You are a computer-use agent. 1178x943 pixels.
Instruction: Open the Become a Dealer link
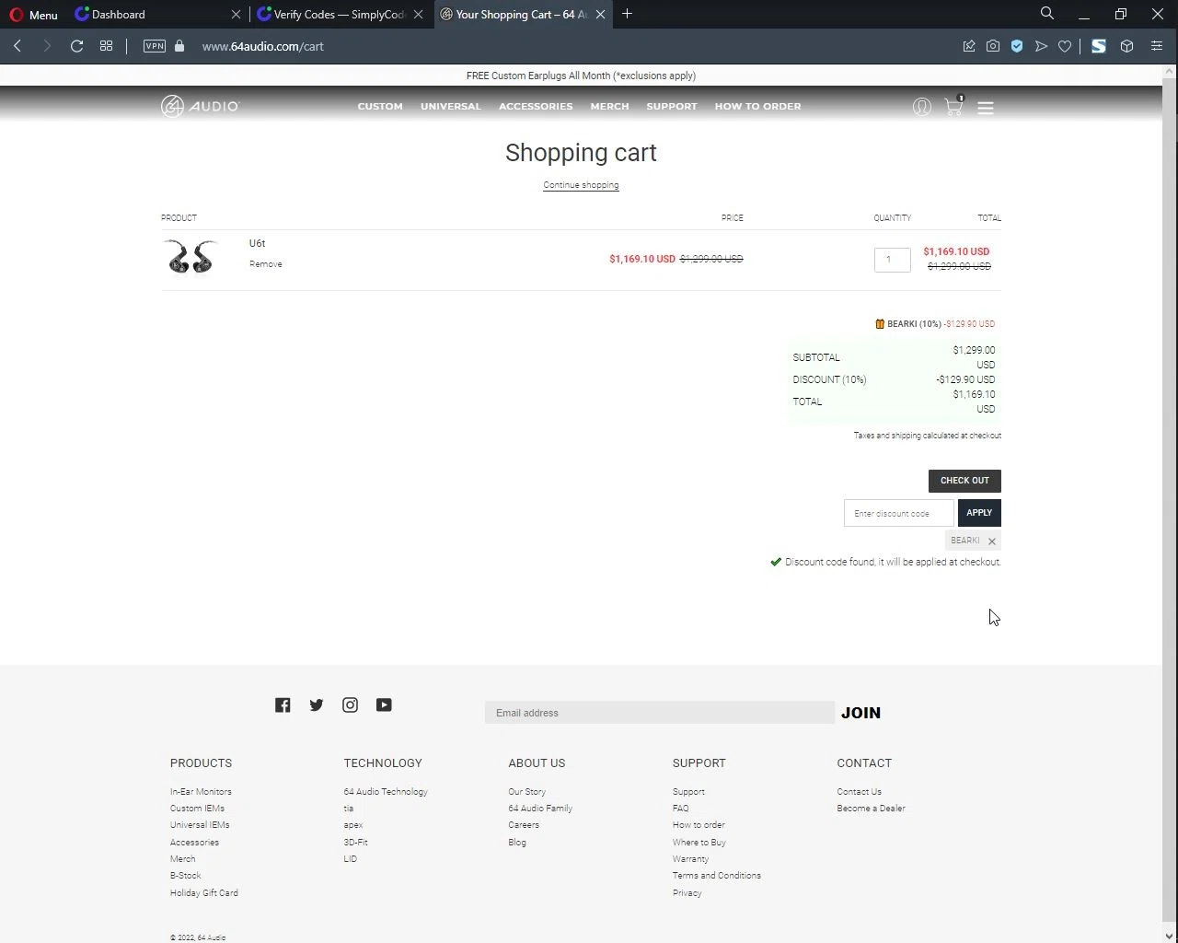point(871,809)
